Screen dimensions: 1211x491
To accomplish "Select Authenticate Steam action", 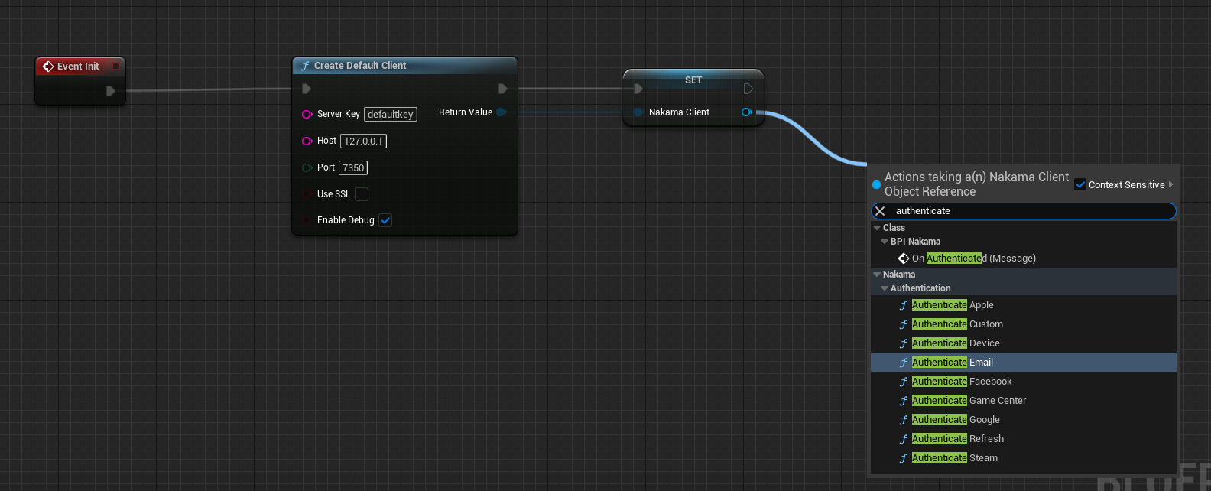I will [1024, 458].
